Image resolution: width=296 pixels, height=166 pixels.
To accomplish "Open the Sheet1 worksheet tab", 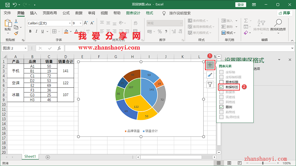I will (30, 156).
